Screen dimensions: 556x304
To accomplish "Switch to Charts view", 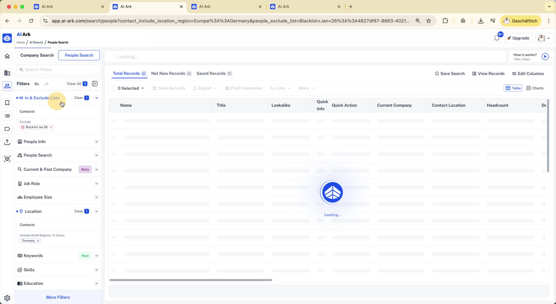I will [535, 88].
